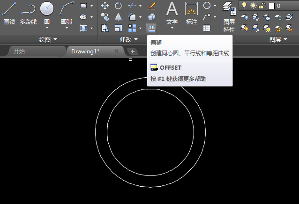Select the Rectangle tool icon

click(x=83, y=6)
